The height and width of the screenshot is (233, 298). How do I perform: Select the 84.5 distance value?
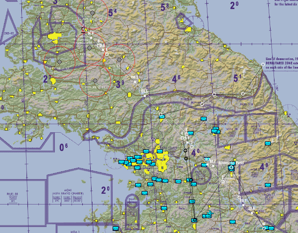point(145,91)
